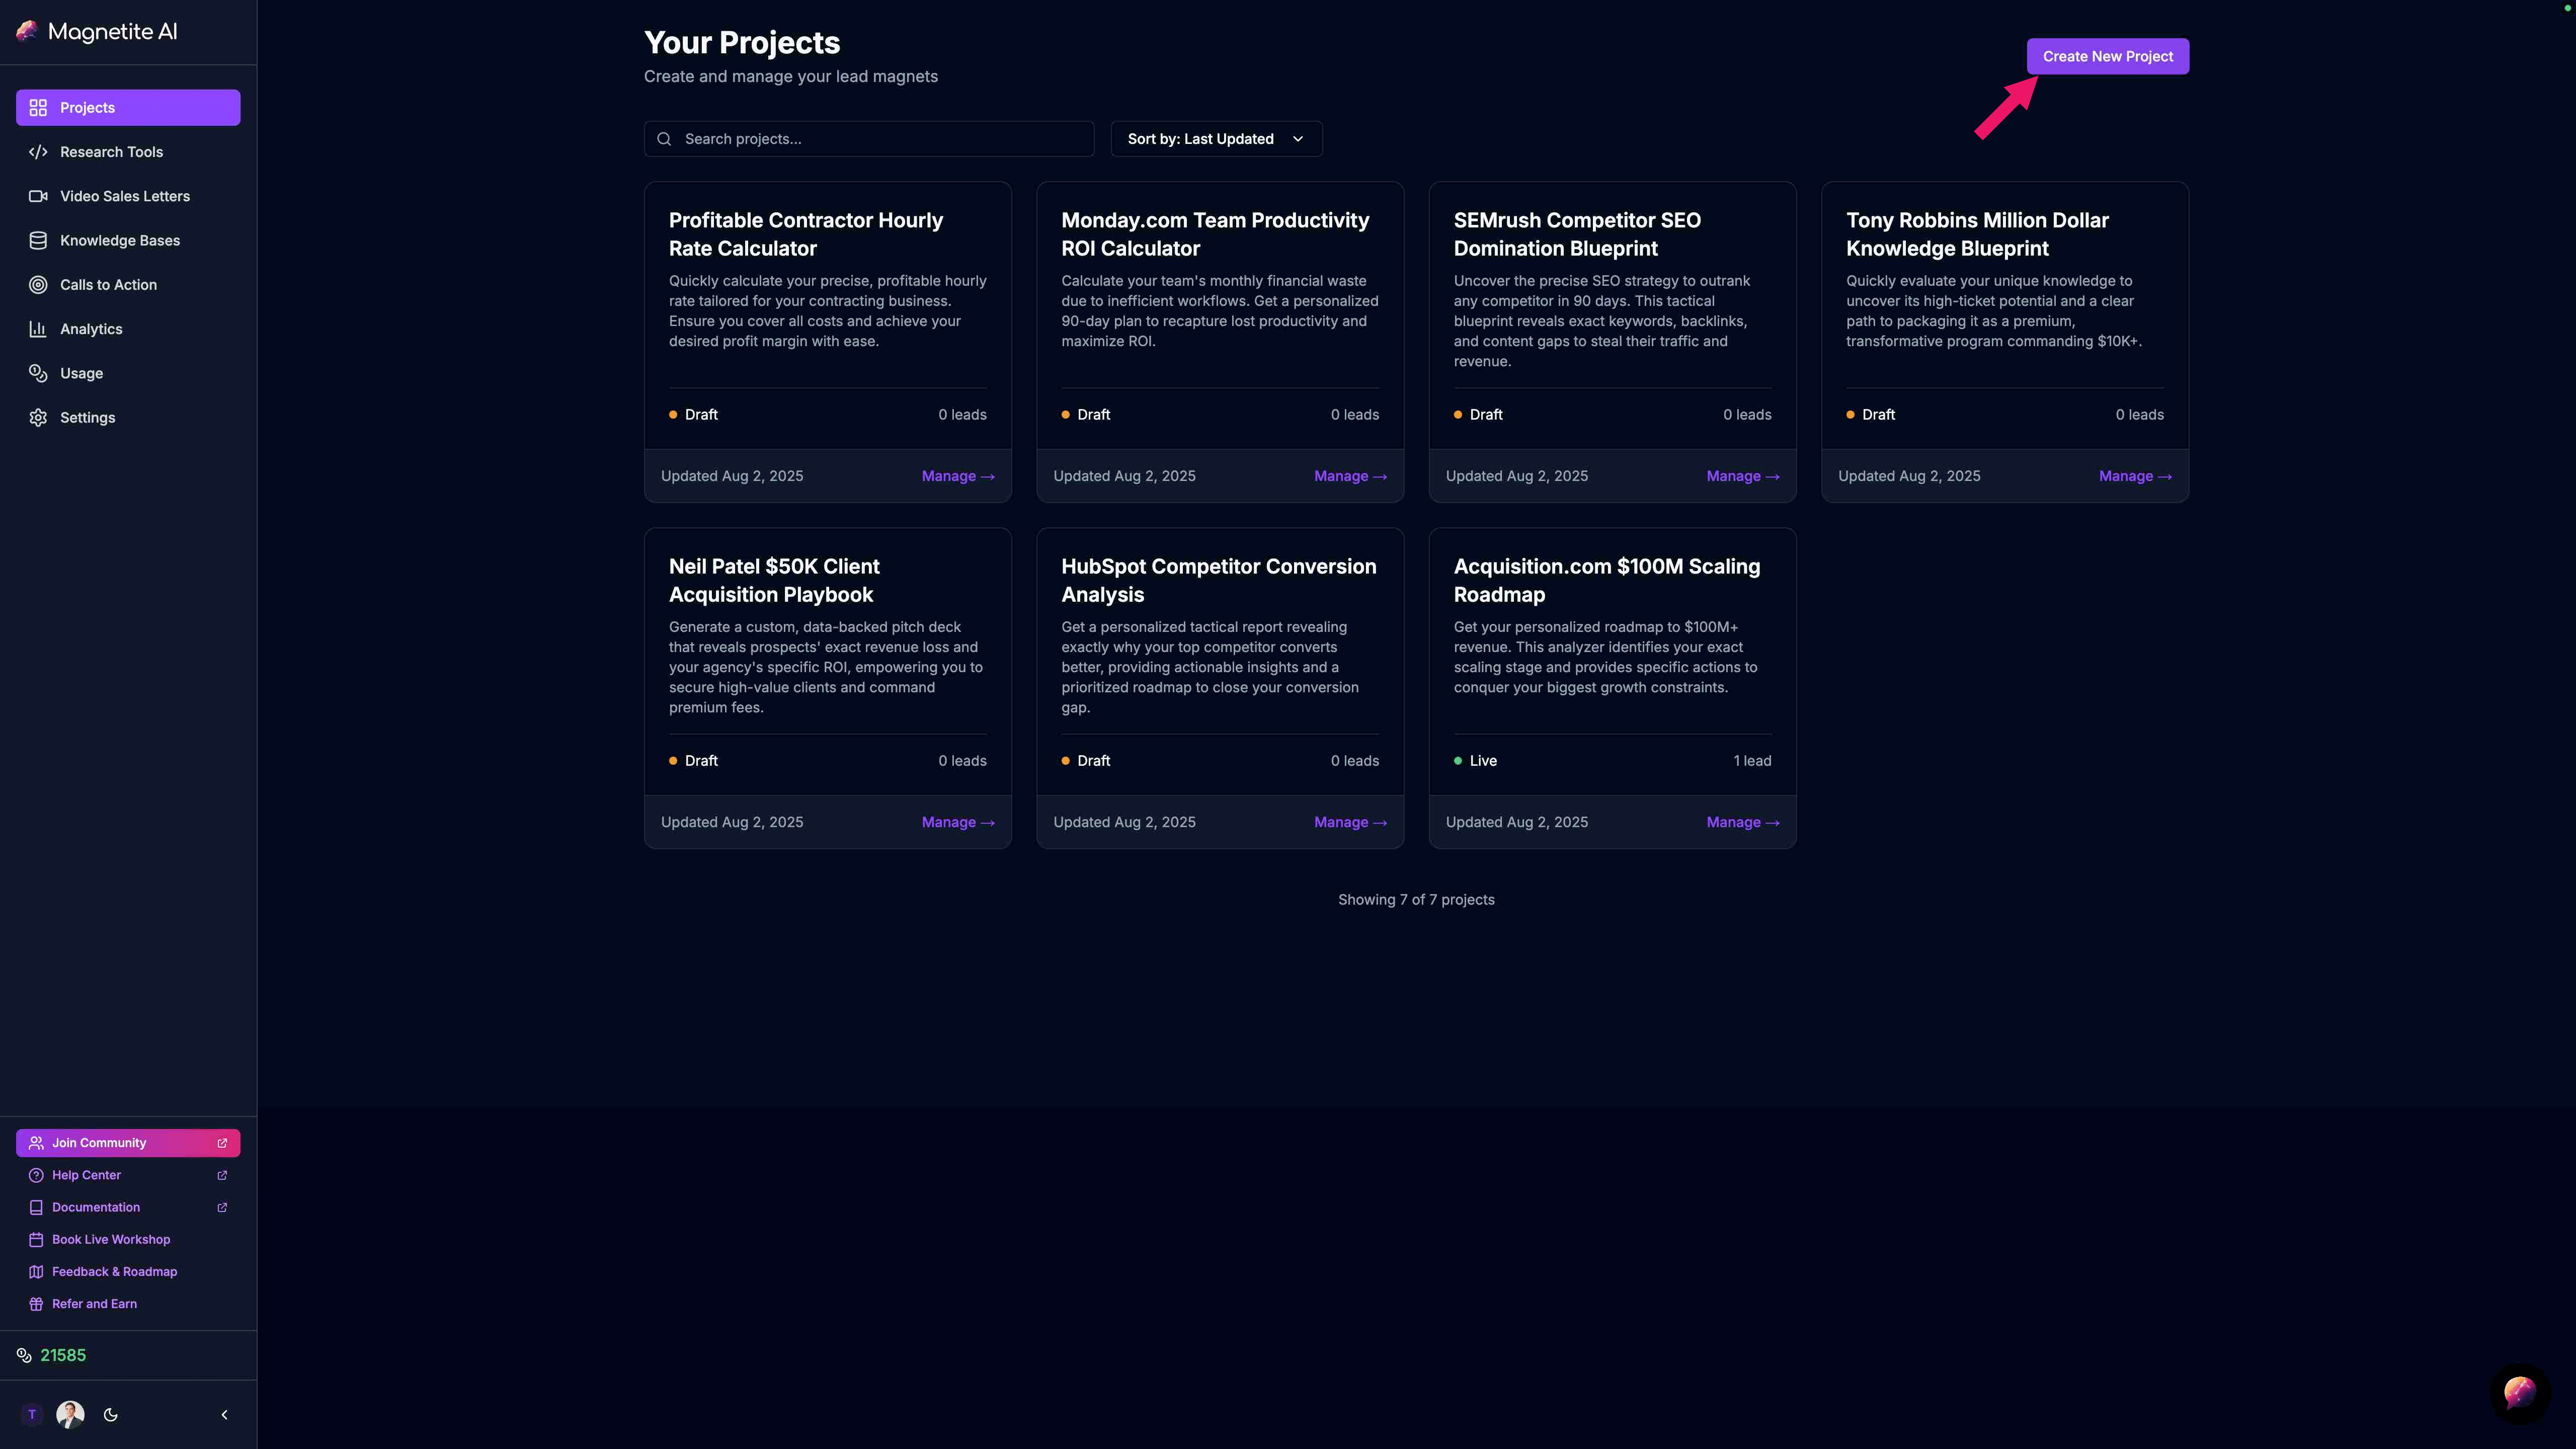The height and width of the screenshot is (1449, 2576).
Task: Open Help Center external link icon
Action: click(222, 1175)
